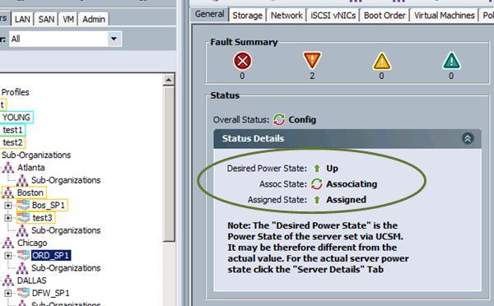The width and height of the screenshot is (494, 306).
Task: Click the minor faults yellow triangle icon
Action: tap(381, 62)
